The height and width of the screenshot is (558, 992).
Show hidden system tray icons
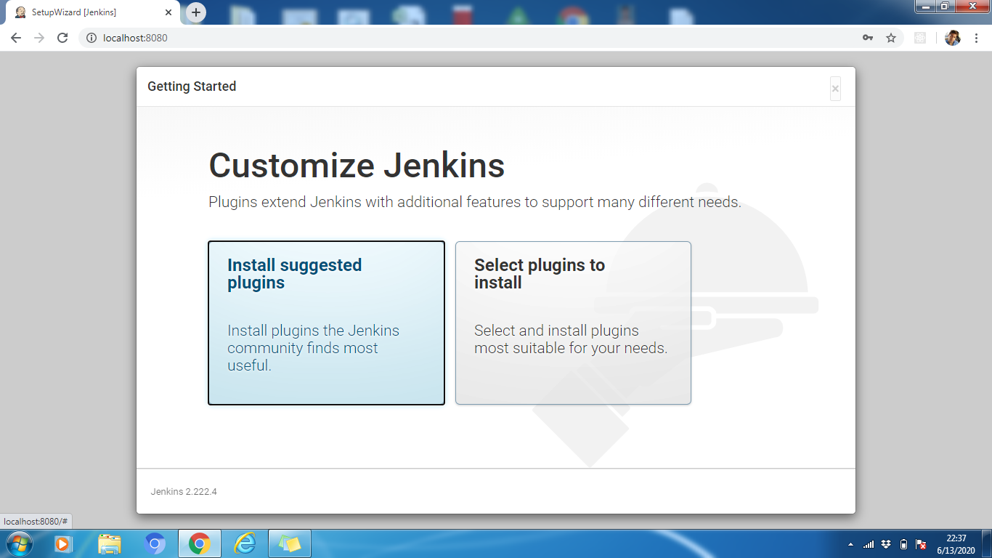tap(850, 544)
